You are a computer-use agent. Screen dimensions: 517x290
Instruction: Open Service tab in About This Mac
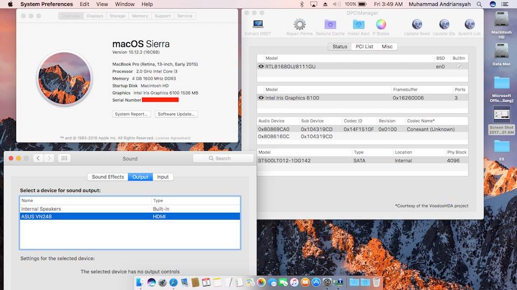185,16
